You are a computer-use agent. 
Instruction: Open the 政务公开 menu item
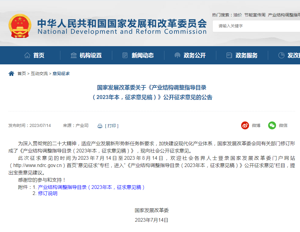(x=194, y=55)
